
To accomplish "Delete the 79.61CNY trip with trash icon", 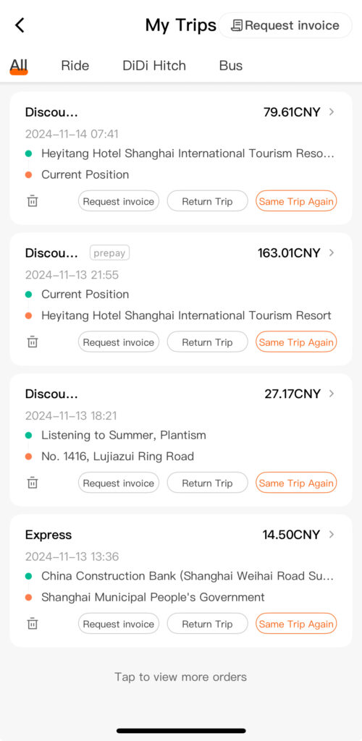I will click(x=33, y=201).
